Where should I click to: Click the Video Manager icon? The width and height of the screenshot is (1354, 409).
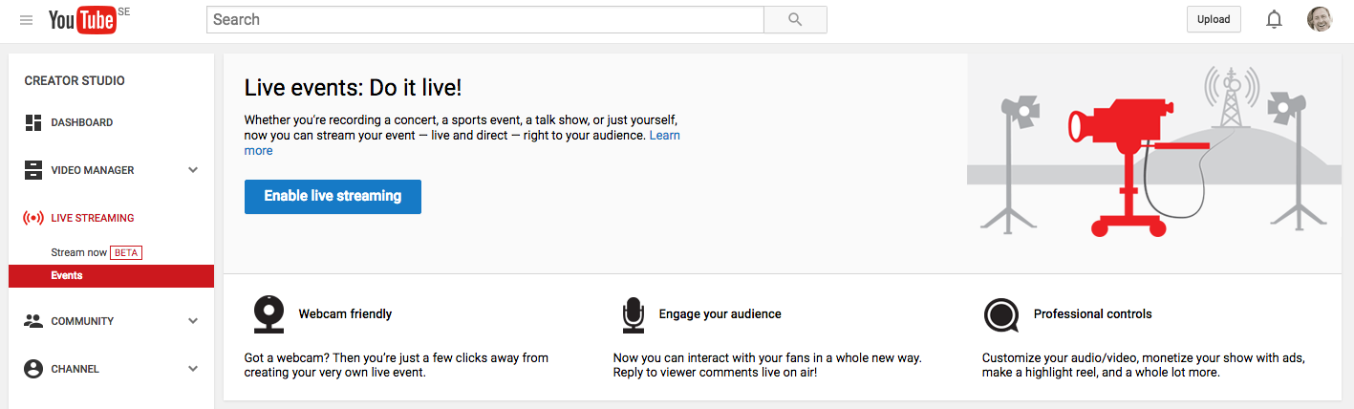click(33, 170)
